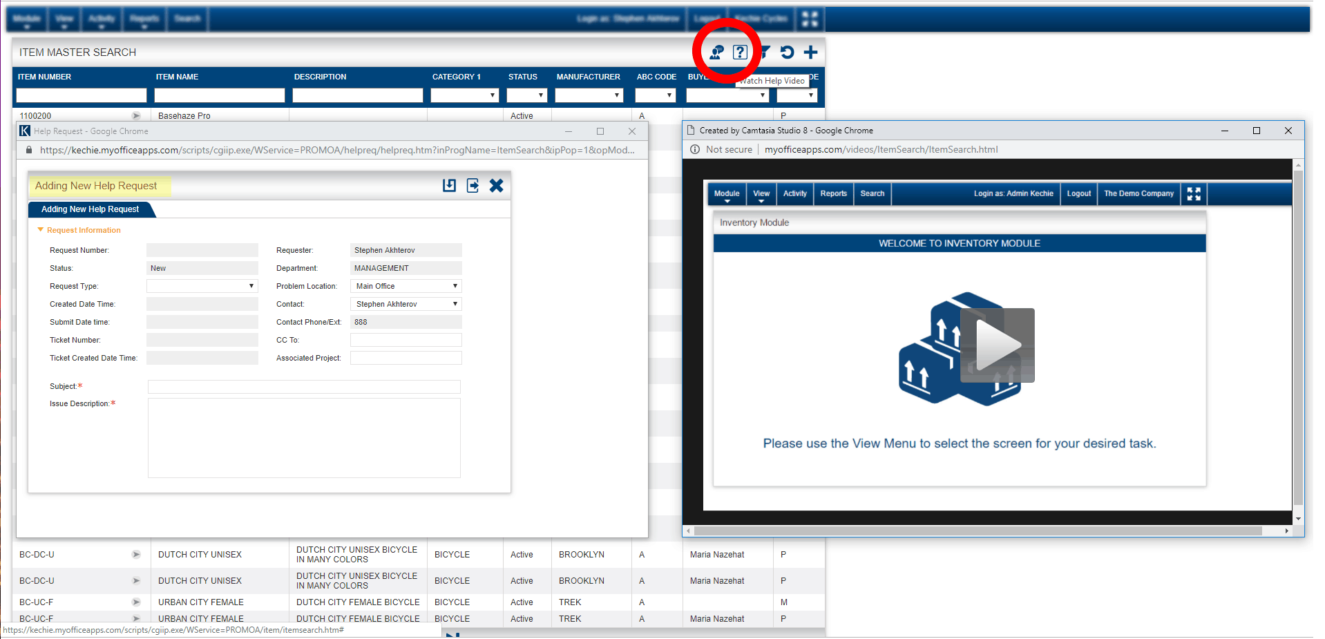Click fullscreen icon in the video's menu bar
The height and width of the screenshot is (639, 1325).
point(1194,194)
